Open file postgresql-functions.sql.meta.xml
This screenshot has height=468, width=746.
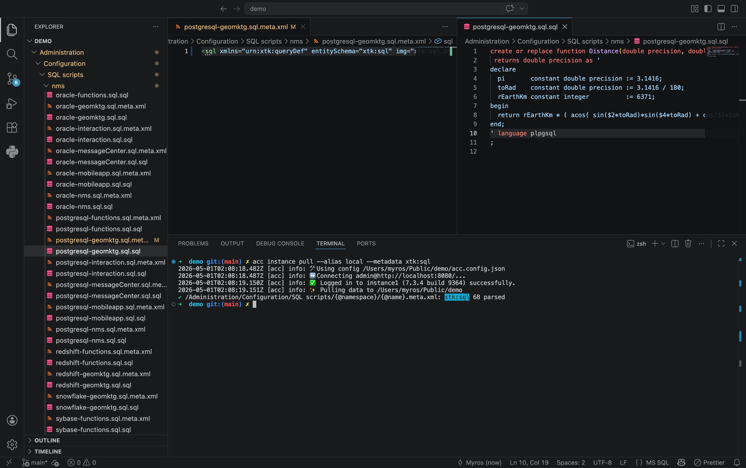108,218
